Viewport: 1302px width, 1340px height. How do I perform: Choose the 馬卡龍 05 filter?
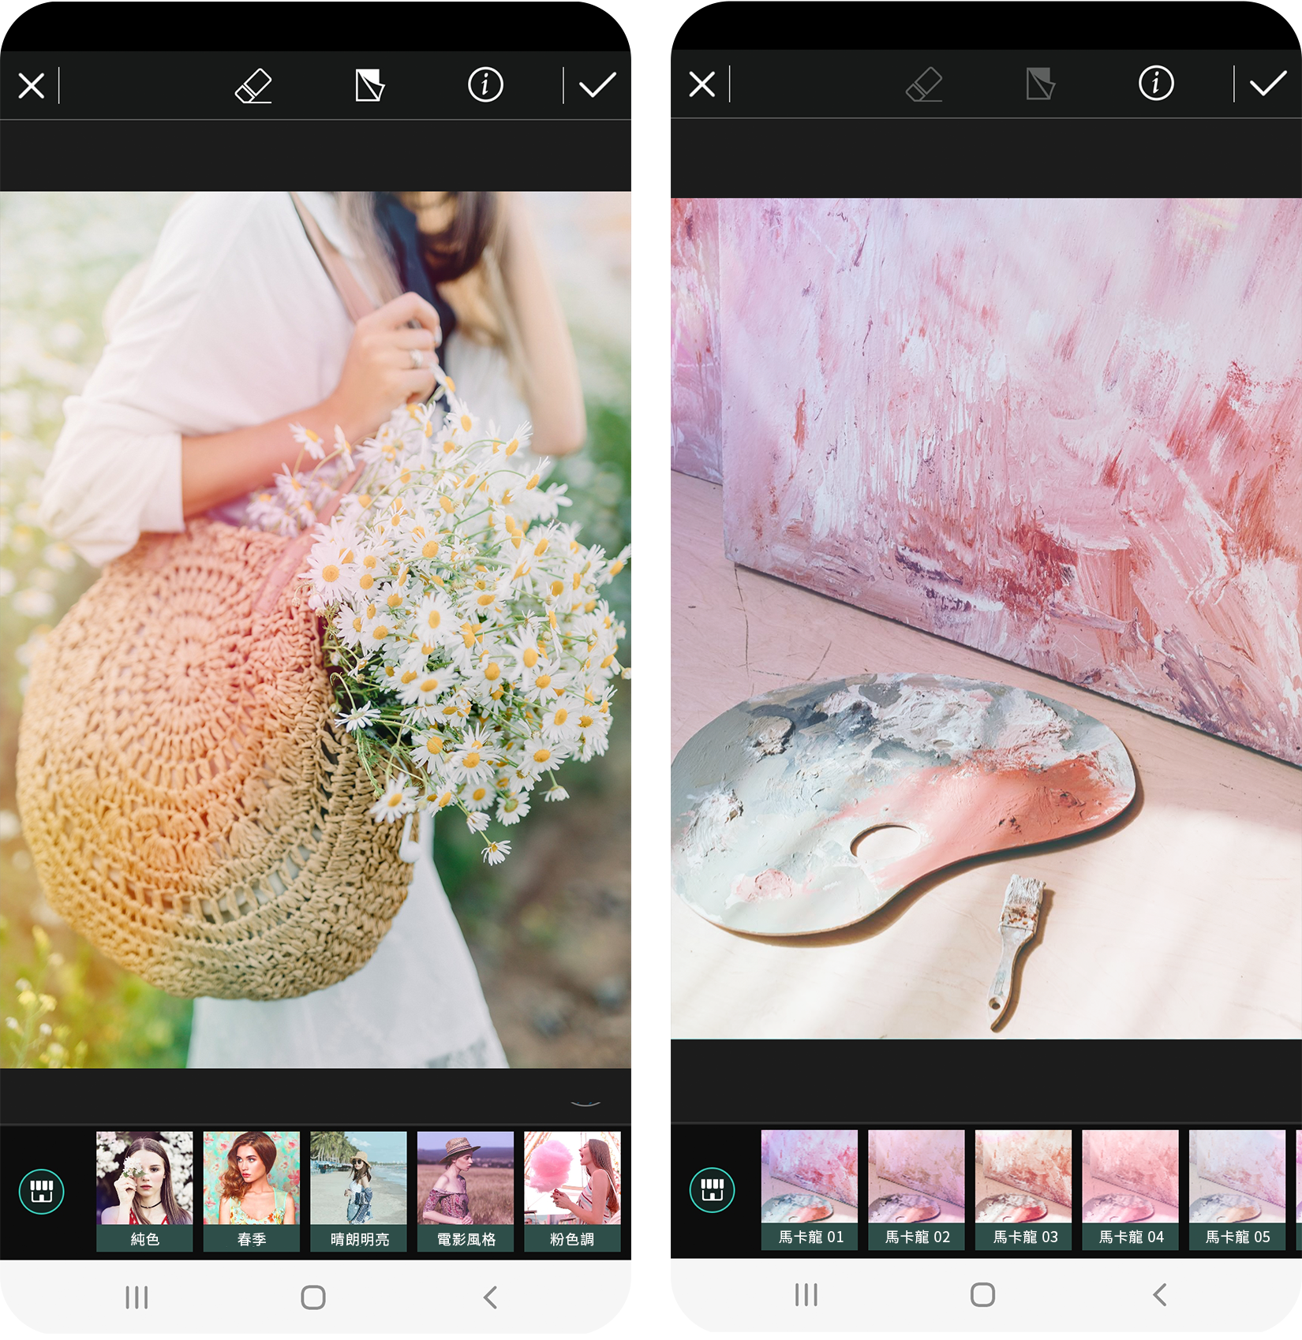(1237, 1189)
